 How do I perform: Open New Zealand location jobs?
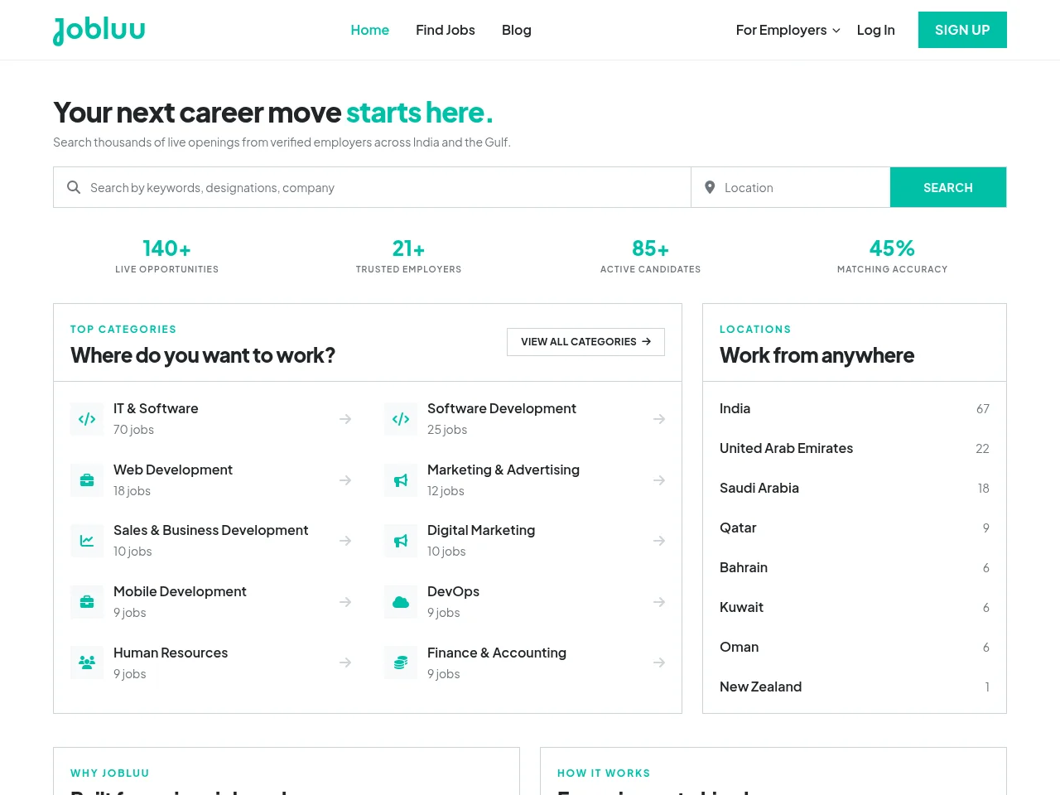click(x=855, y=687)
